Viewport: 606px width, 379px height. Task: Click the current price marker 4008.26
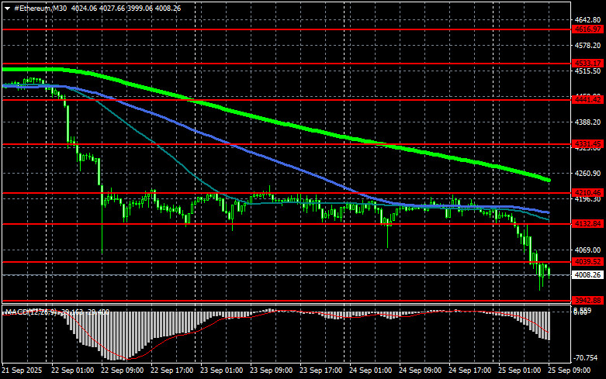[587, 275]
